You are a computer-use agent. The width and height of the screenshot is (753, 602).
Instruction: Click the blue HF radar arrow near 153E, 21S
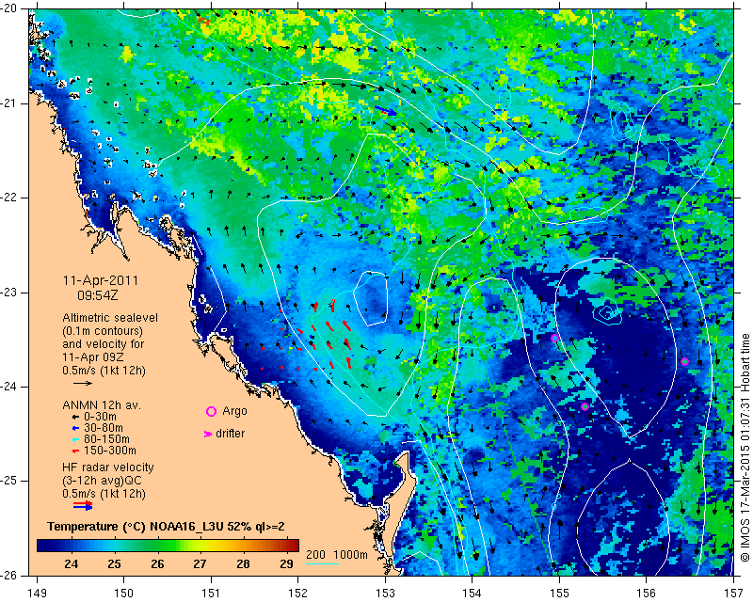[x=386, y=111]
